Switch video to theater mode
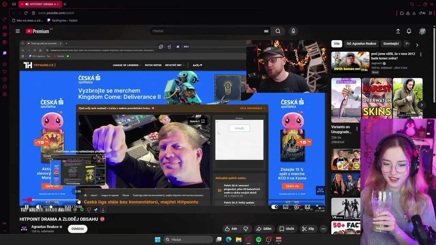The image size is (436, 245). (x=307, y=207)
